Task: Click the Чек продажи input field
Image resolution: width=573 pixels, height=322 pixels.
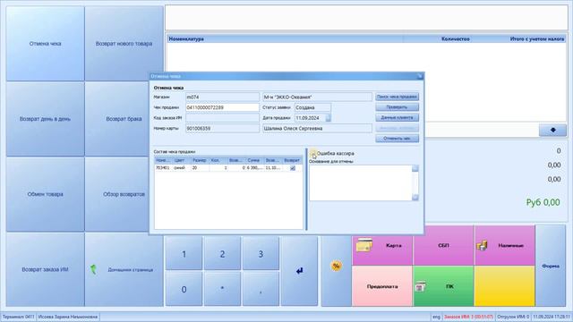Action: (x=222, y=107)
